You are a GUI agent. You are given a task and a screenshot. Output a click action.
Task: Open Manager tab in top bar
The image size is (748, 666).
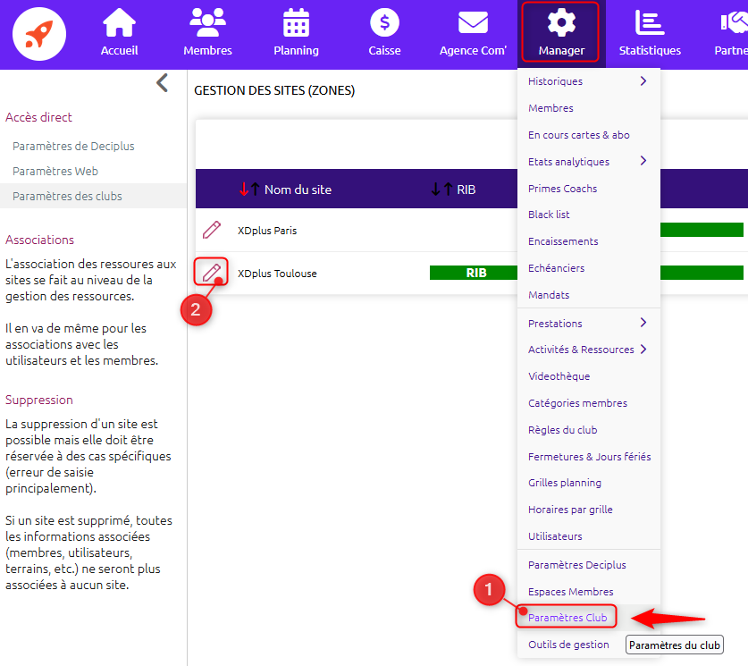coord(561,32)
